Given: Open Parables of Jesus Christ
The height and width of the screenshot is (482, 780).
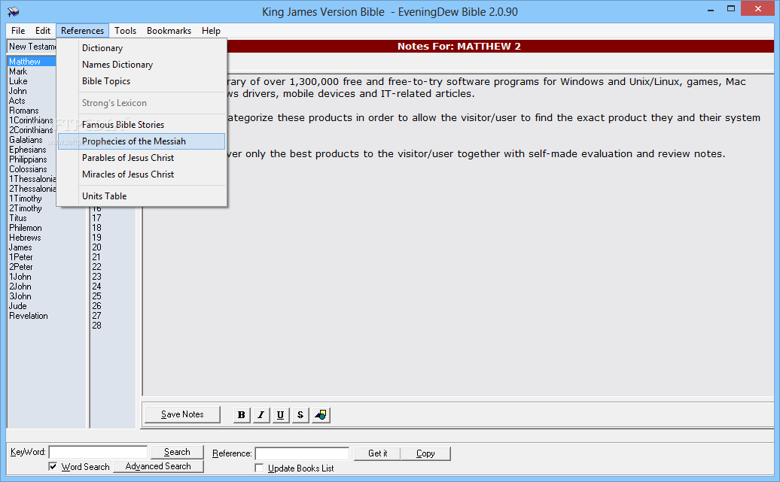Looking at the screenshot, I should [142, 158].
